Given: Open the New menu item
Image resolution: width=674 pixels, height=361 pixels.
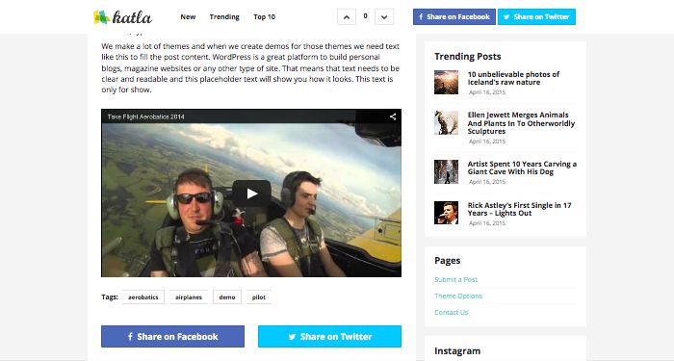Looking at the screenshot, I should [x=188, y=16].
